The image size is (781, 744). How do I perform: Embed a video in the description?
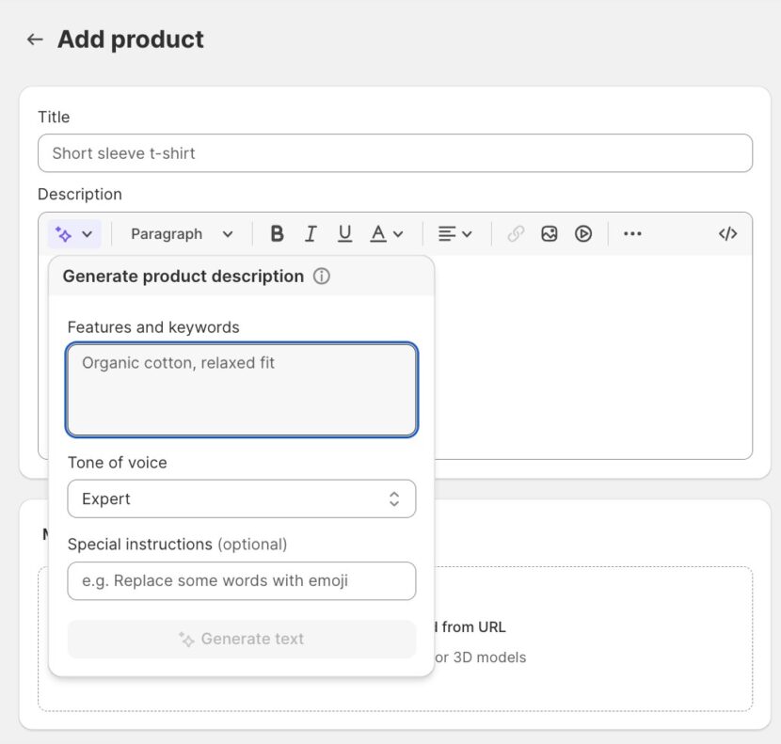(582, 233)
